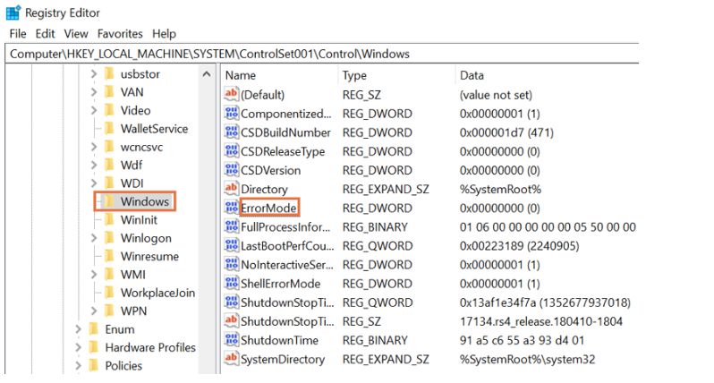Open the Edit menu
Viewport: 714px width, 383px height.
point(45,34)
